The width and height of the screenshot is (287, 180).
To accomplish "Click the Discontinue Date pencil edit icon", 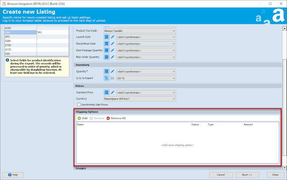I will coord(113,44).
